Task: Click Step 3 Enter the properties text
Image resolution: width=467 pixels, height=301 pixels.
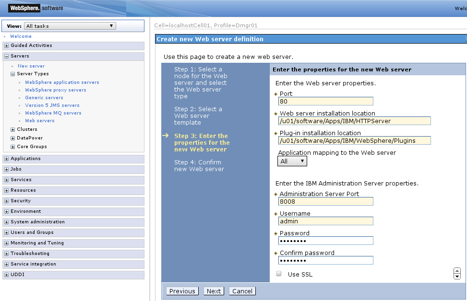Action: (x=202, y=142)
